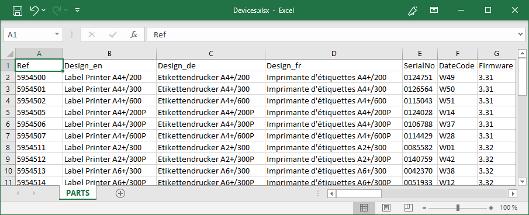The height and width of the screenshot is (215, 529).
Task: Select cell Label Printer A2+/300
Action: pyautogui.click(x=110, y=147)
